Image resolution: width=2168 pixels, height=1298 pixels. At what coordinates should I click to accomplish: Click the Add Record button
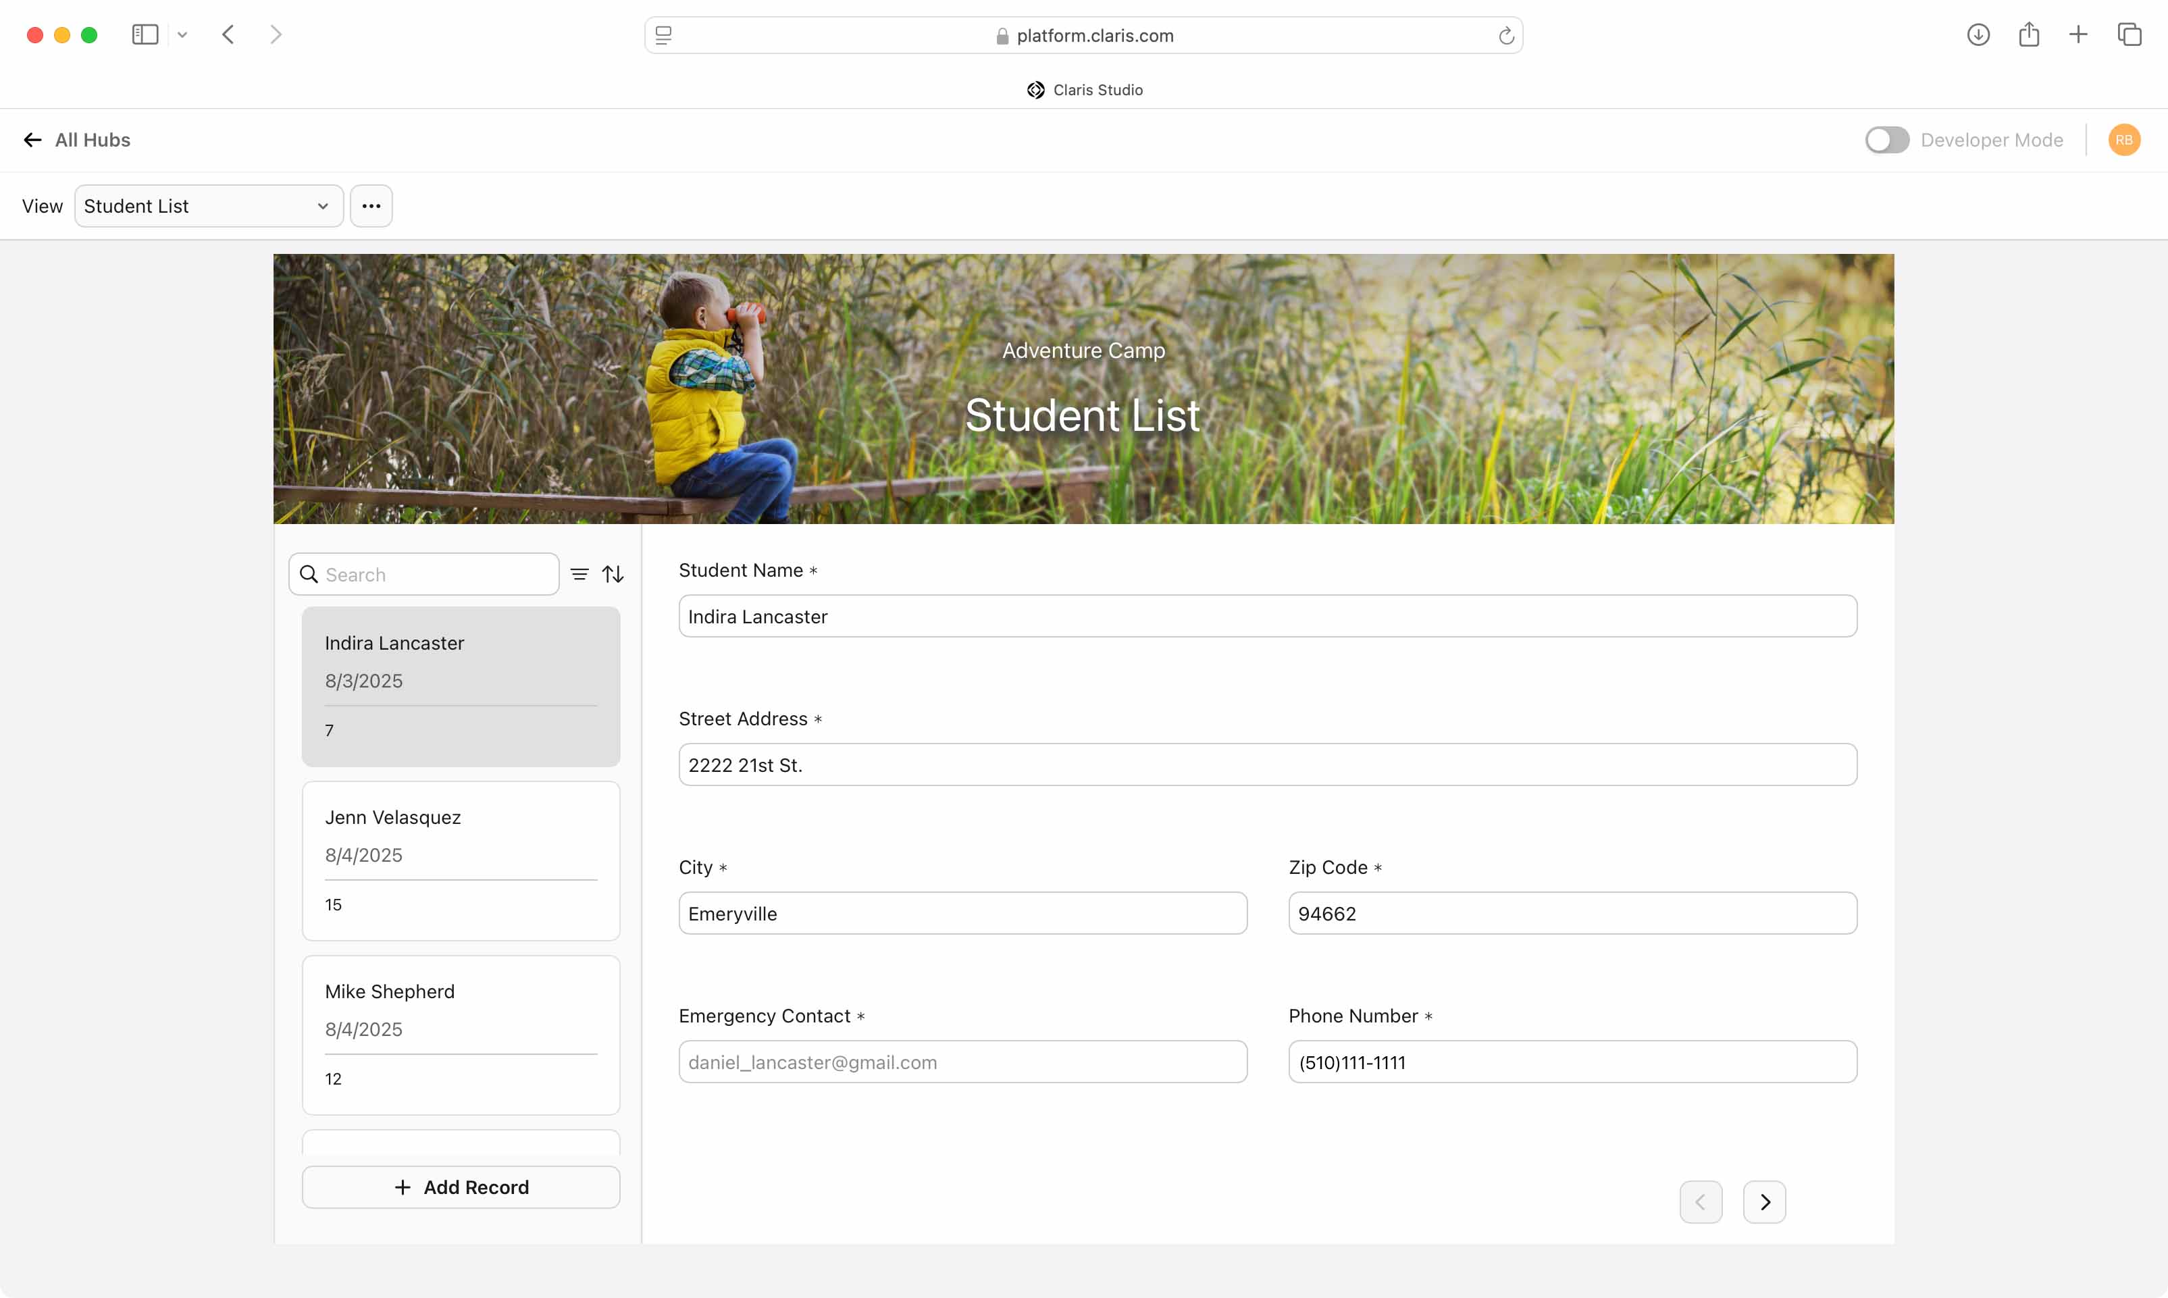[461, 1187]
